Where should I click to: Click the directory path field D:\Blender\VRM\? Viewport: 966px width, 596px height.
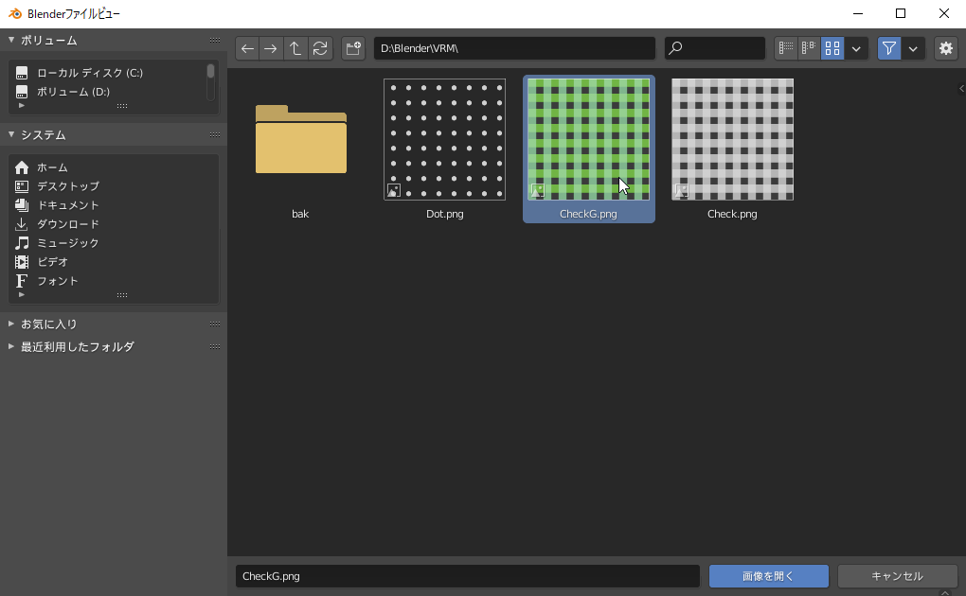pos(514,48)
